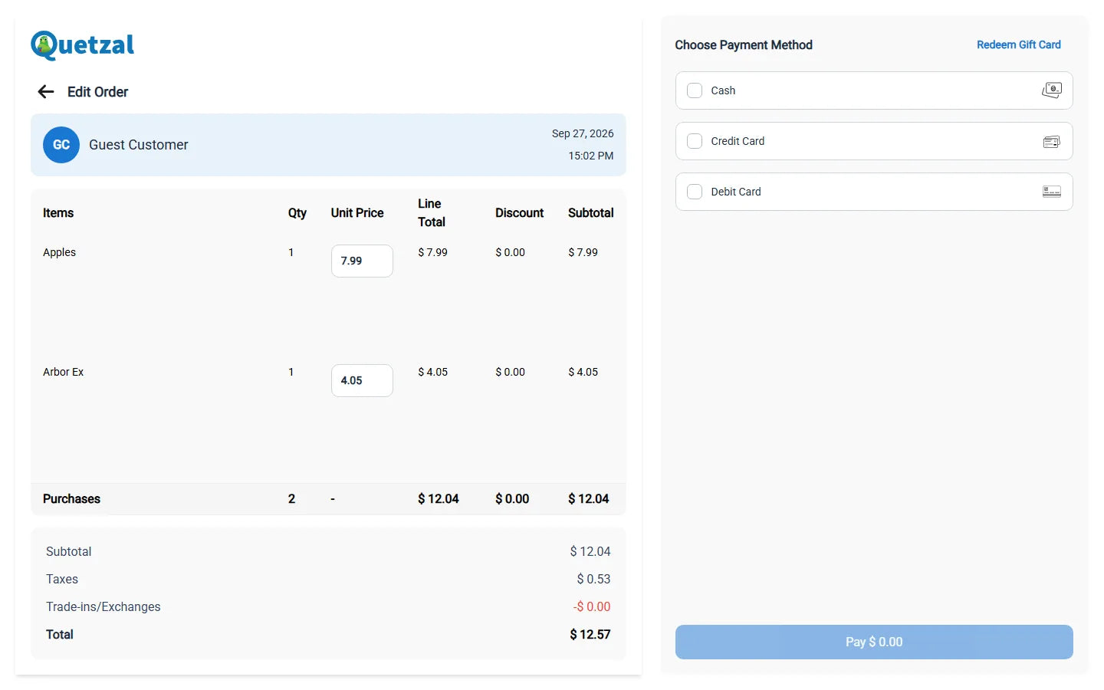Click the Edit Order heading
The height and width of the screenshot is (690, 1104).
97,92
